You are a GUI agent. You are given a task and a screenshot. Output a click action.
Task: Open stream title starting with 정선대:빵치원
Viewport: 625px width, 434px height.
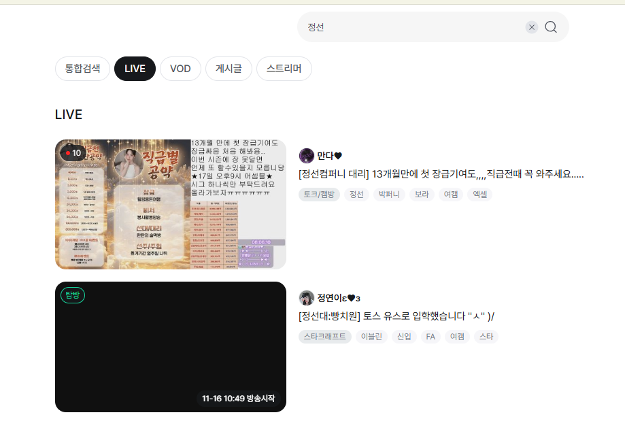click(x=396, y=316)
